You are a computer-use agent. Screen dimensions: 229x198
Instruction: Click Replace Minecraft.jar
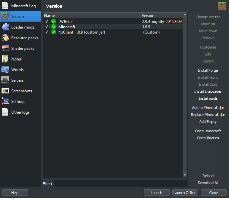(208, 115)
